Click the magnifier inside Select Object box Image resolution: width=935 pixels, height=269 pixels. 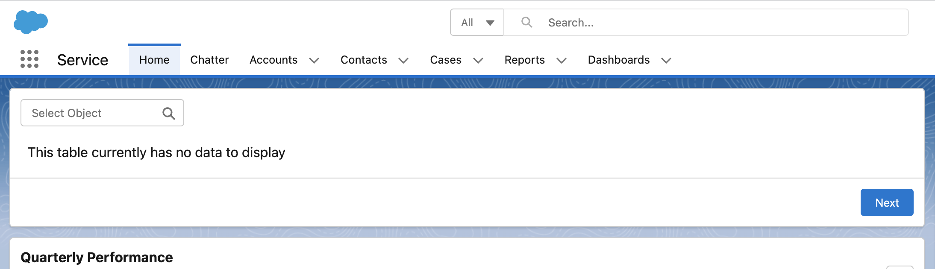point(169,113)
